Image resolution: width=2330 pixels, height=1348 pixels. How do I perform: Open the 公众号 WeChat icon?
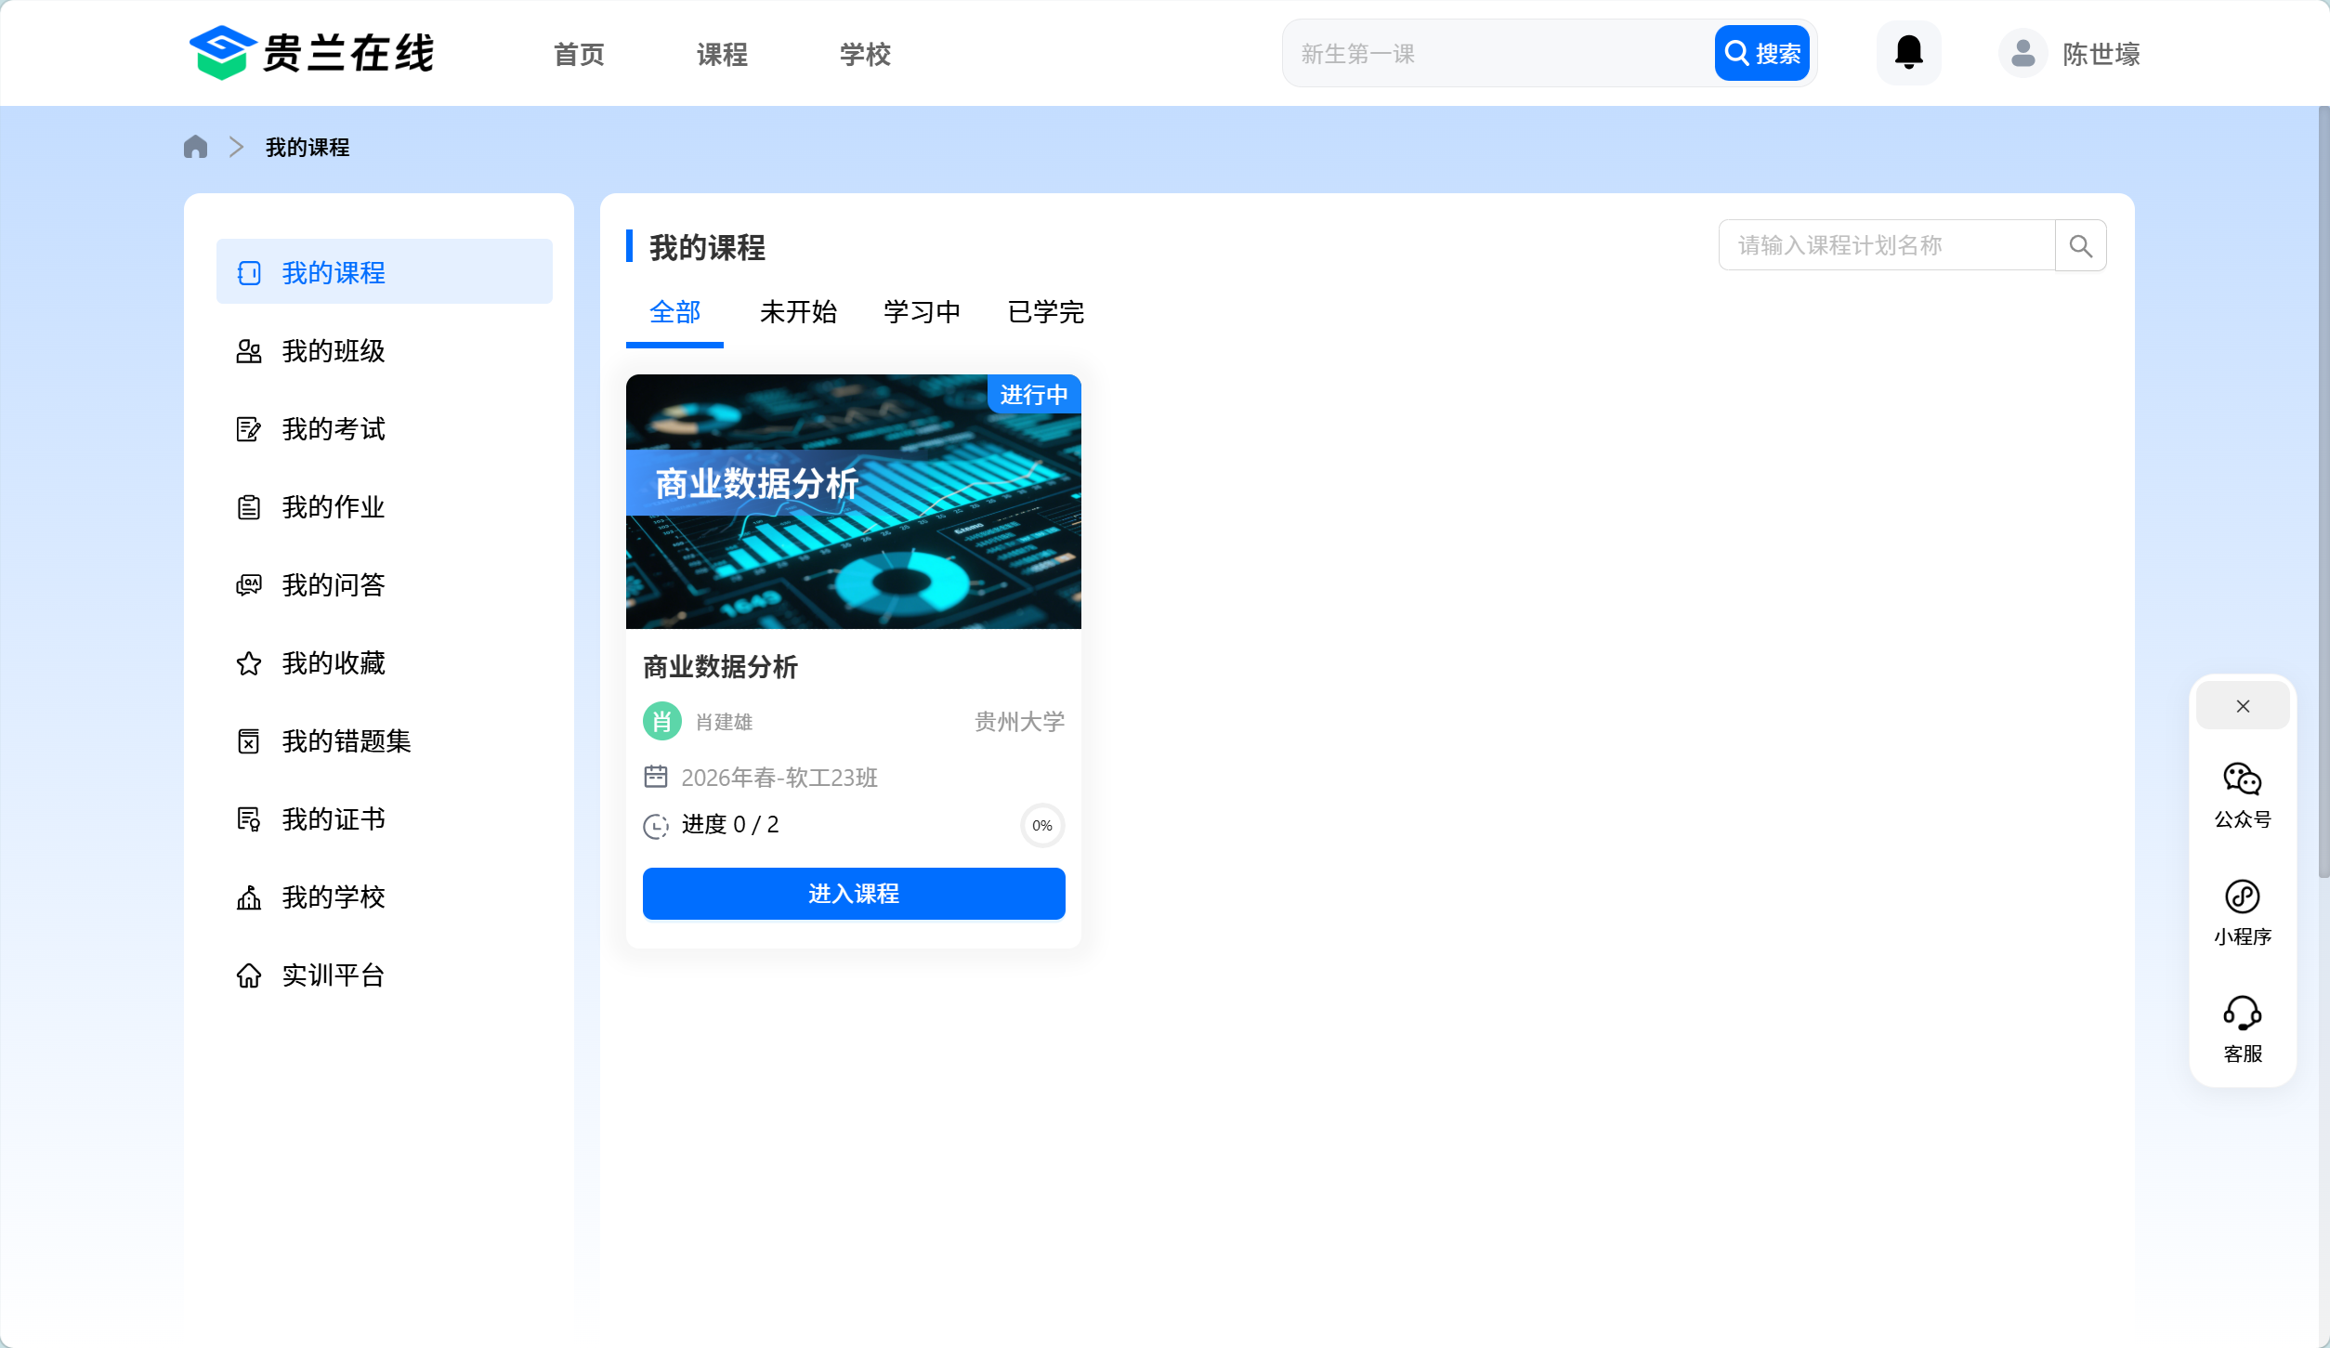click(2242, 779)
